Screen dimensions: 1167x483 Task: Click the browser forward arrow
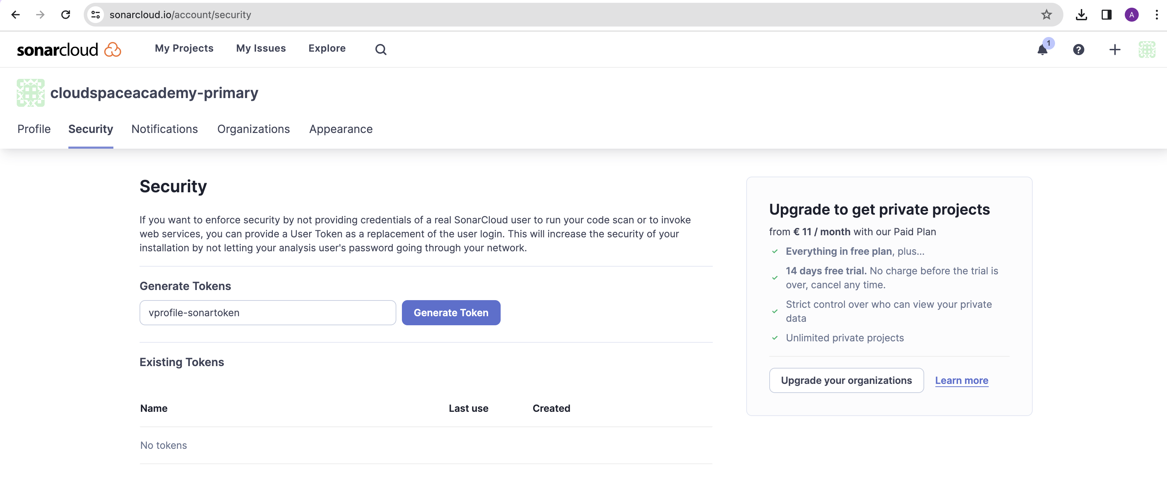coord(40,15)
